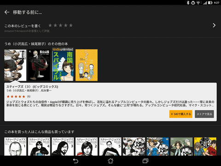221x166 pixels.
Task: Tap the cellular signal strength icon
Action: pos(205,3)
